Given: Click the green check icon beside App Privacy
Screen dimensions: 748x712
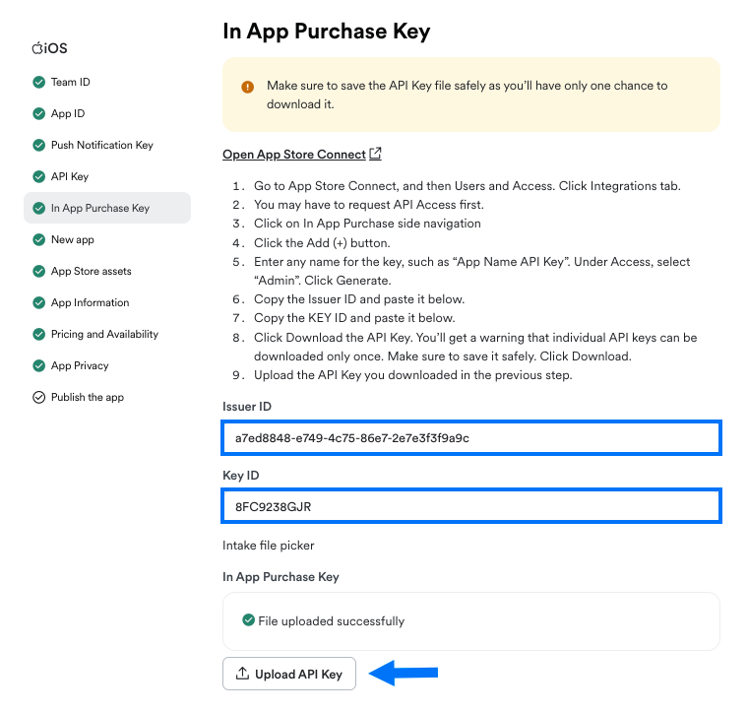Looking at the screenshot, I should pyautogui.click(x=38, y=365).
